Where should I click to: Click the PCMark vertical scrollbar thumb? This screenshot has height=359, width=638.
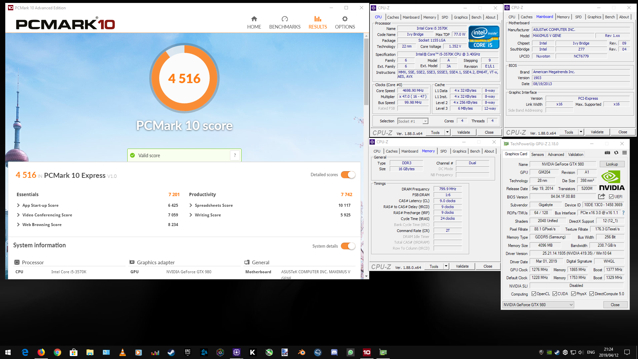tap(366, 71)
